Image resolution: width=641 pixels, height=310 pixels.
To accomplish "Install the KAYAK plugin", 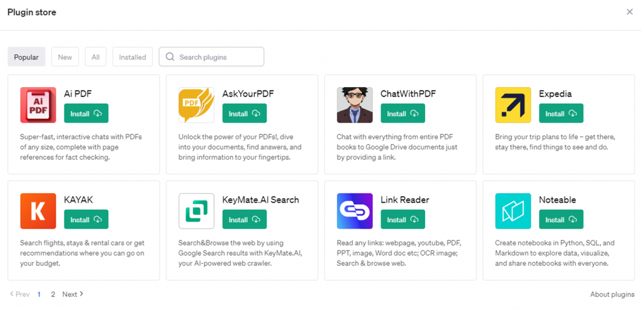I will click(86, 220).
